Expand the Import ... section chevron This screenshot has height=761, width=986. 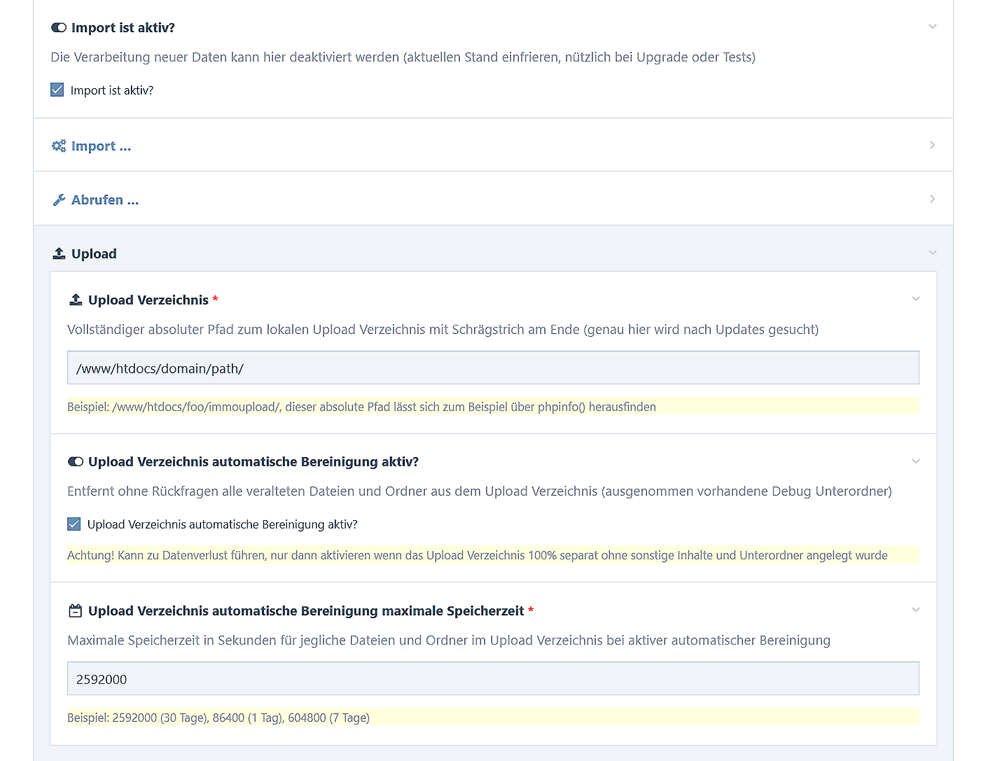[x=932, y=145]
